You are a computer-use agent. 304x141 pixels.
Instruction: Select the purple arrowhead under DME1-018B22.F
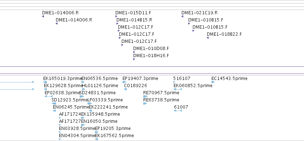[x=208, y=38]
